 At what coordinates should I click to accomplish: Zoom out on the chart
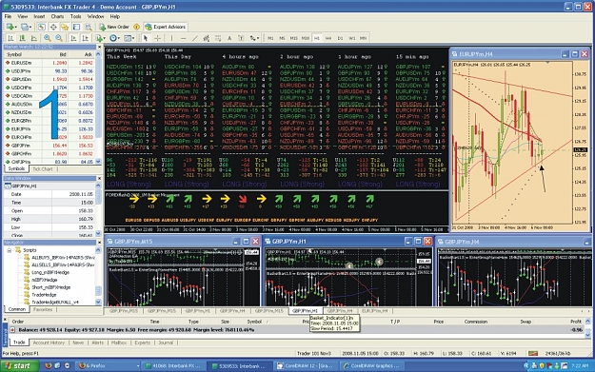[x=59, y=38]
